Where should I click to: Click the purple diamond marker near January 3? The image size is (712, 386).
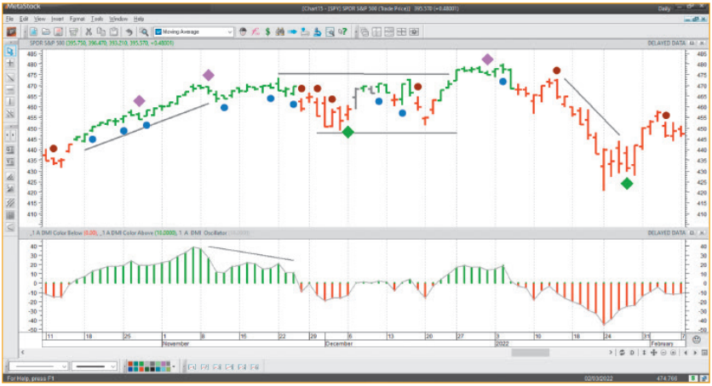pyautogui.click(x=487, y=60)
